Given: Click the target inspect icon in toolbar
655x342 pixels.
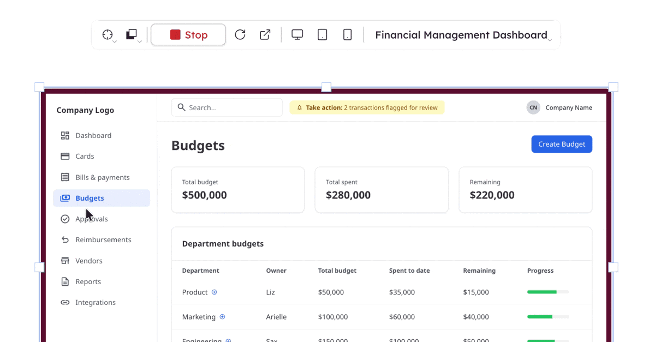Looking at the screenshot, I should (108, 35).
